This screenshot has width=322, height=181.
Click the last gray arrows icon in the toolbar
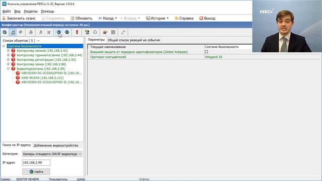(x=123, y=32)
